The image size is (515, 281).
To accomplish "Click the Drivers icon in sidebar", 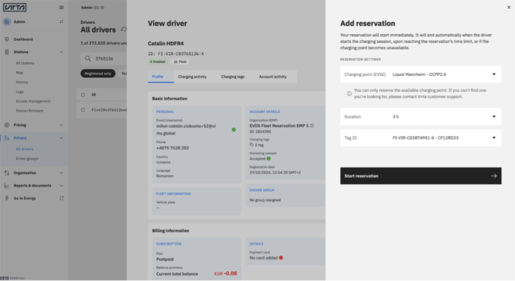I will (x=7, y=138).
